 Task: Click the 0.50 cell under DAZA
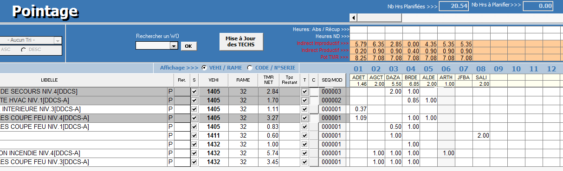coord(394,127)
